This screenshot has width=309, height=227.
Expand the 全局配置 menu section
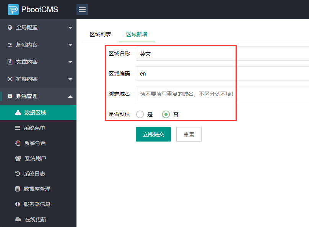[38, 27]
